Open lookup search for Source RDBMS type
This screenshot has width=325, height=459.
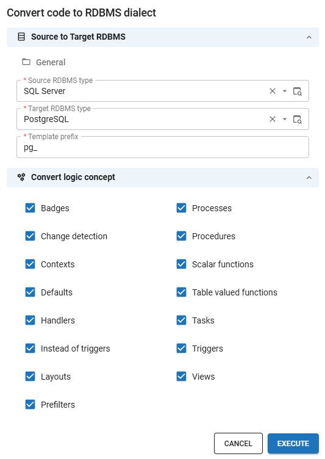click(x=297, y=92)
